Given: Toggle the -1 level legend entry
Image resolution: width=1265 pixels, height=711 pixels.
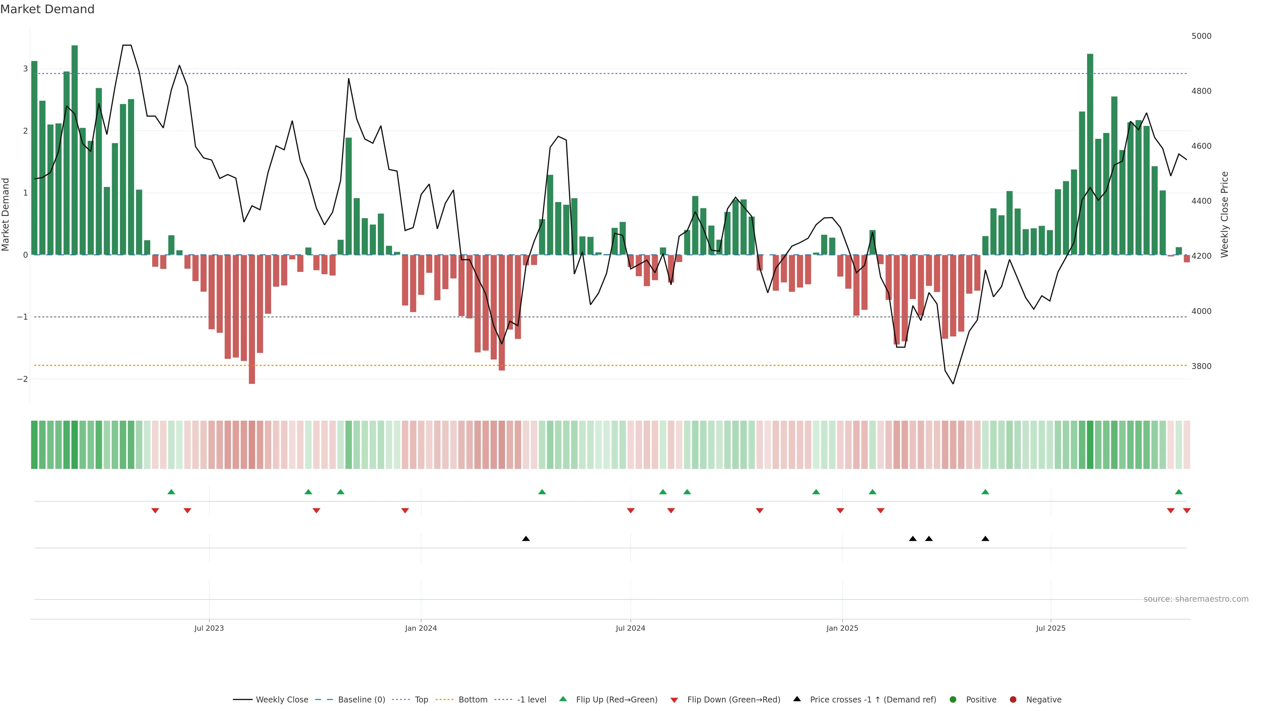Looking at the screenshot, I should pyautogui.click(x=531, y=699).
